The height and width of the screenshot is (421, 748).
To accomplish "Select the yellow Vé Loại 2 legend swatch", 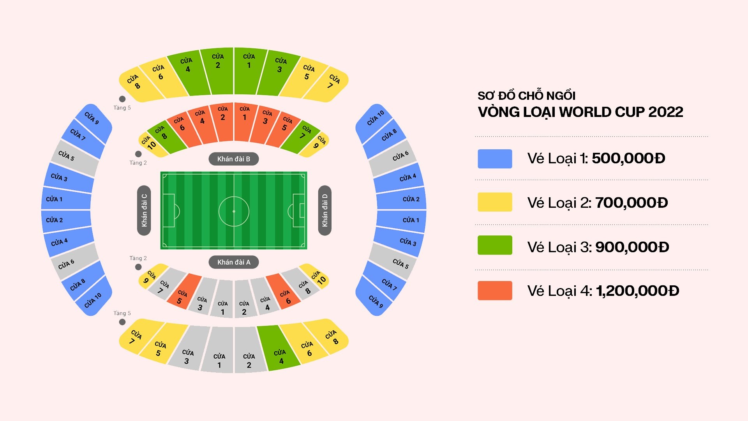I will [495, 202].
